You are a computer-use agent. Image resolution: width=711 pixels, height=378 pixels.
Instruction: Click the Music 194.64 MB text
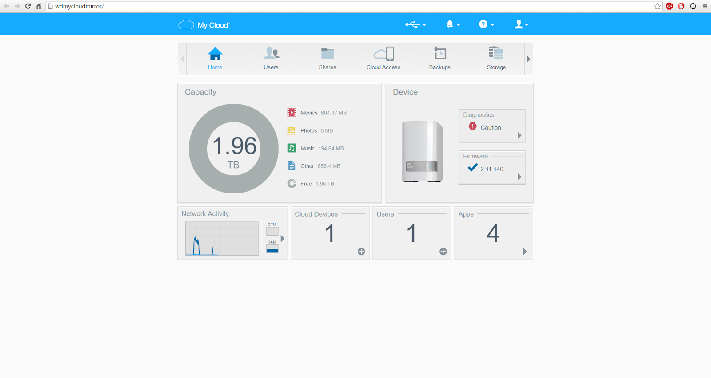coord(322,149)
